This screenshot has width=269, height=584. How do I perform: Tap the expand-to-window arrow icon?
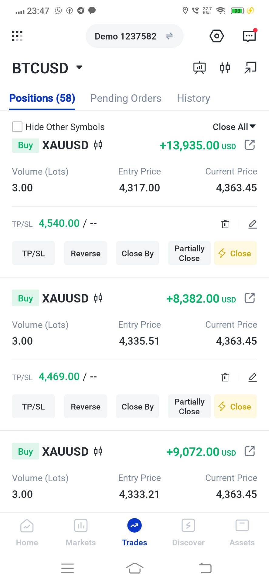click(250, 68)
